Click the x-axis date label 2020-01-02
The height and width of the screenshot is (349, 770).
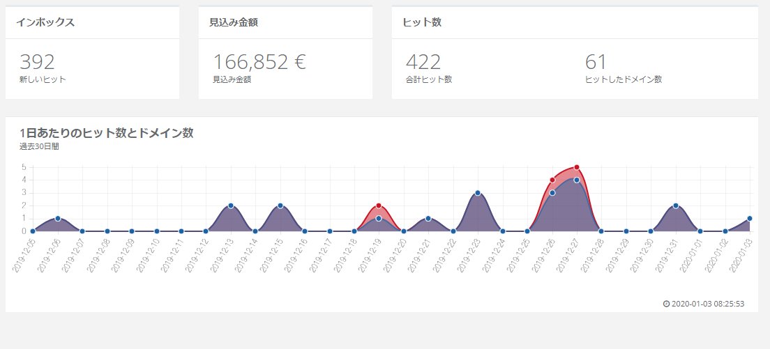716,255
